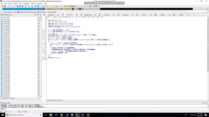Click the Unexplored olive legend swatch
The image size is (209, 117).
(x=30, y=12)
